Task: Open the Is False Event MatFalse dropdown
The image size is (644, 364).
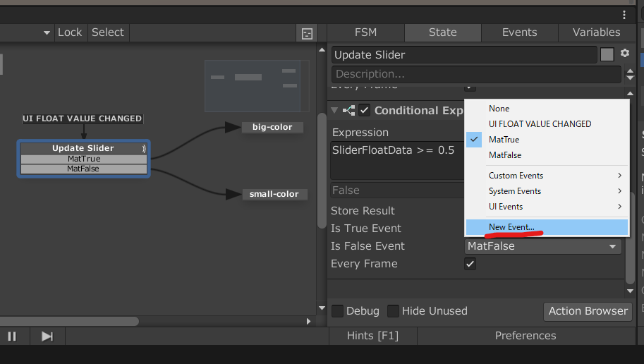Action: tap(543, 246)
